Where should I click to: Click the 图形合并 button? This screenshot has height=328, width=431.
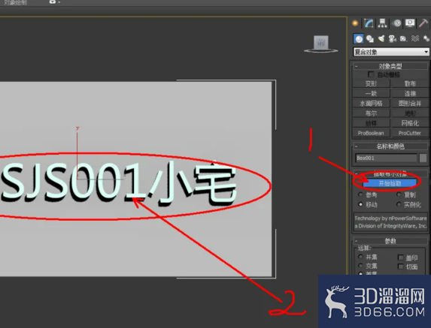click(410, 104)
